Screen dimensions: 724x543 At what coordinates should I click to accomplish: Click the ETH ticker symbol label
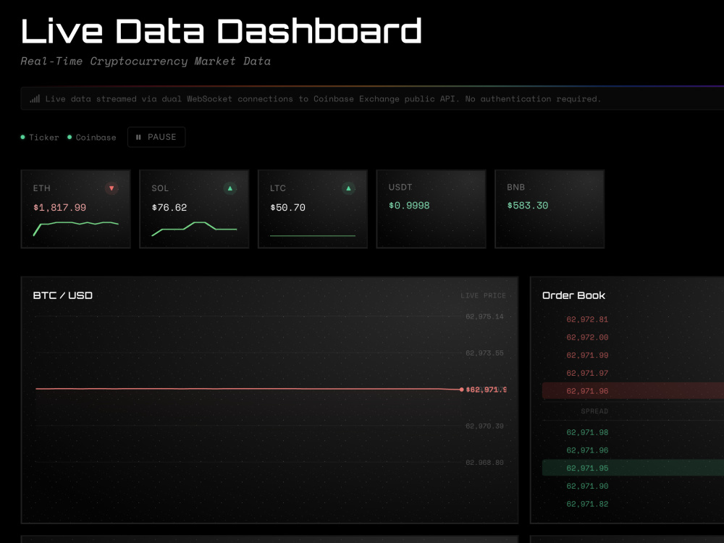click(x=41, y=188)
